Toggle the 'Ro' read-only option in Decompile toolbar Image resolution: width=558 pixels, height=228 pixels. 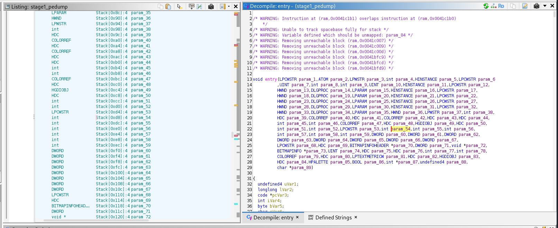pos(501,6)
